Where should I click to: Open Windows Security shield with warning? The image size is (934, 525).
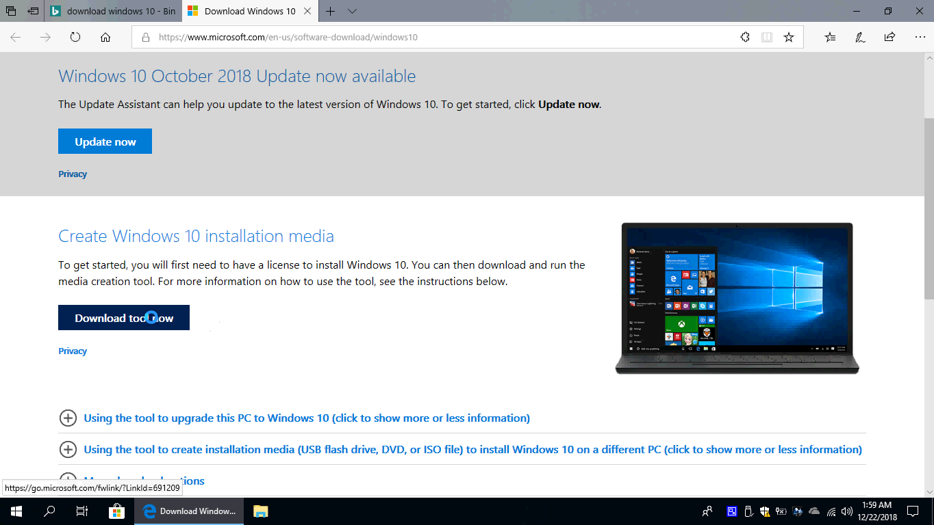pos(765,511)
